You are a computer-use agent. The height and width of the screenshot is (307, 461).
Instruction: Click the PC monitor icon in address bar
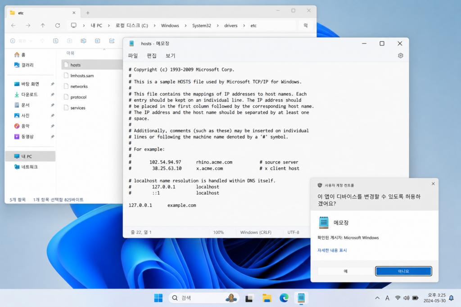coord(73,26)
